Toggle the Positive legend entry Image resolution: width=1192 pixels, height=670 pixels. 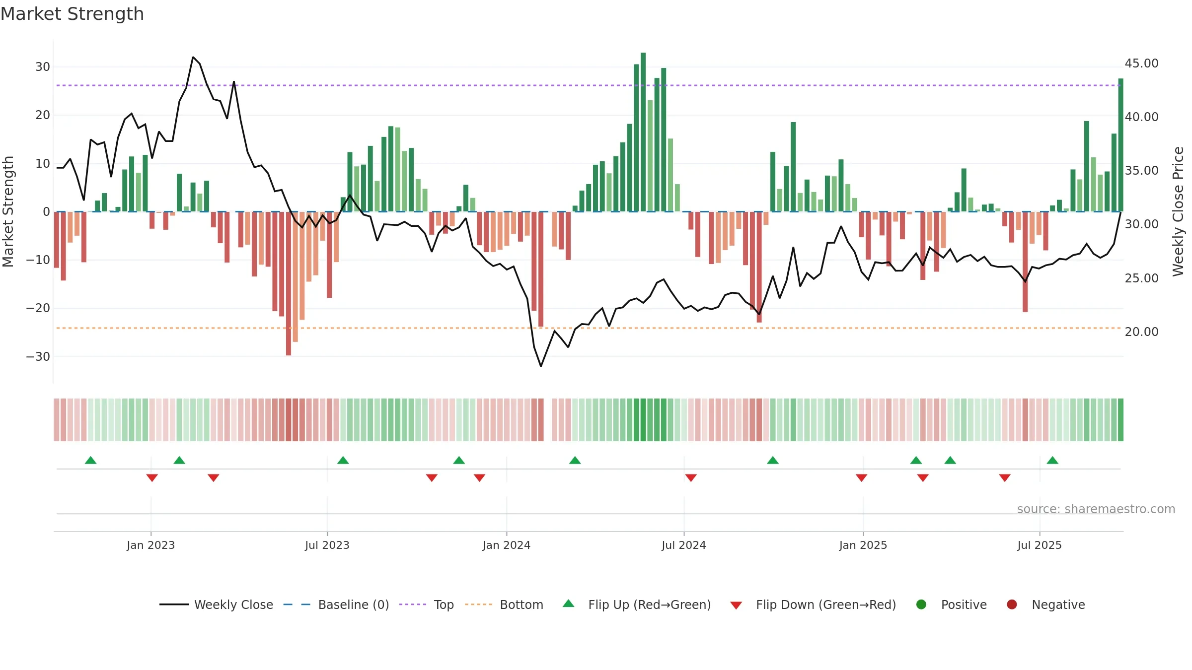pyautogui.click(x=951, y=604)
